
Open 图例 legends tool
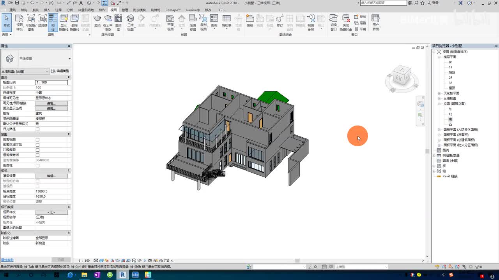[214, 21]
